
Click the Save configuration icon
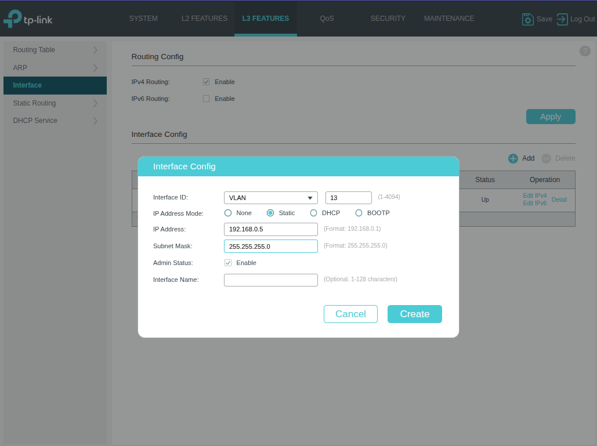(528, 19)
